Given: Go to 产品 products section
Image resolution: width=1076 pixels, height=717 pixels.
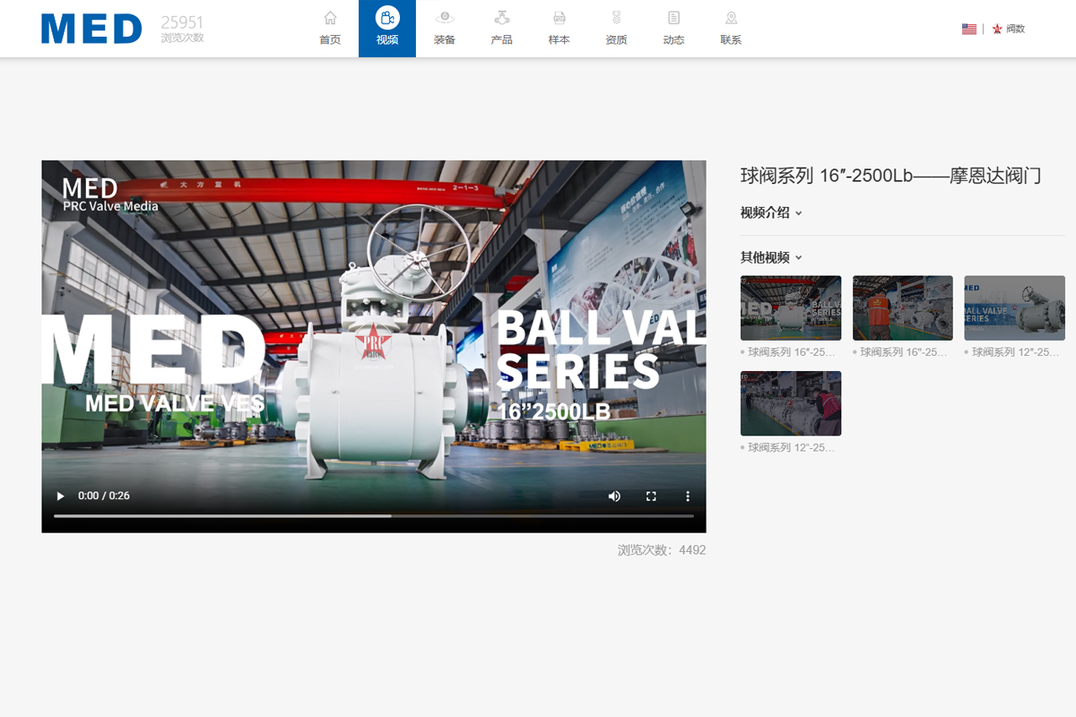Looking at the screenshot, I should [x=502, y=19].
